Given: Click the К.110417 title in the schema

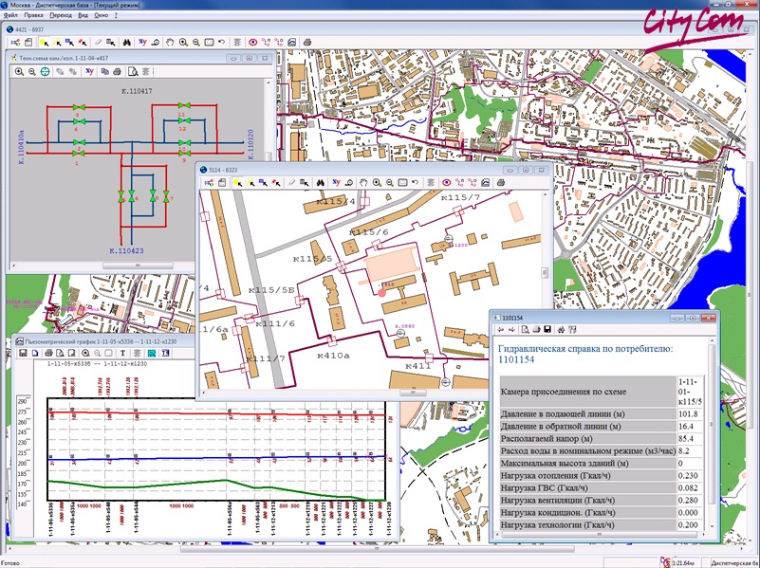Looking at the screenshot, I should click(137, 91).
